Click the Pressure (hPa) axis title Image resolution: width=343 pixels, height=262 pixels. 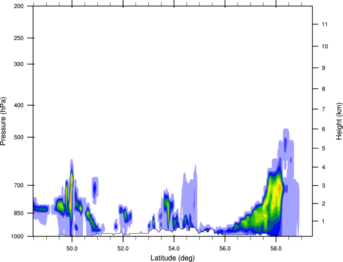tap(3, 121)
